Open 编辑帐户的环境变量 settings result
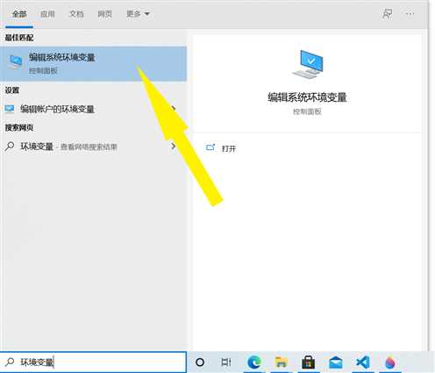 point(90,109)
